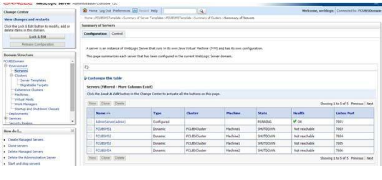This screenshot has height=180, width=382.
Task: Click the refresh icon above the table
Action: click(86, 67)
